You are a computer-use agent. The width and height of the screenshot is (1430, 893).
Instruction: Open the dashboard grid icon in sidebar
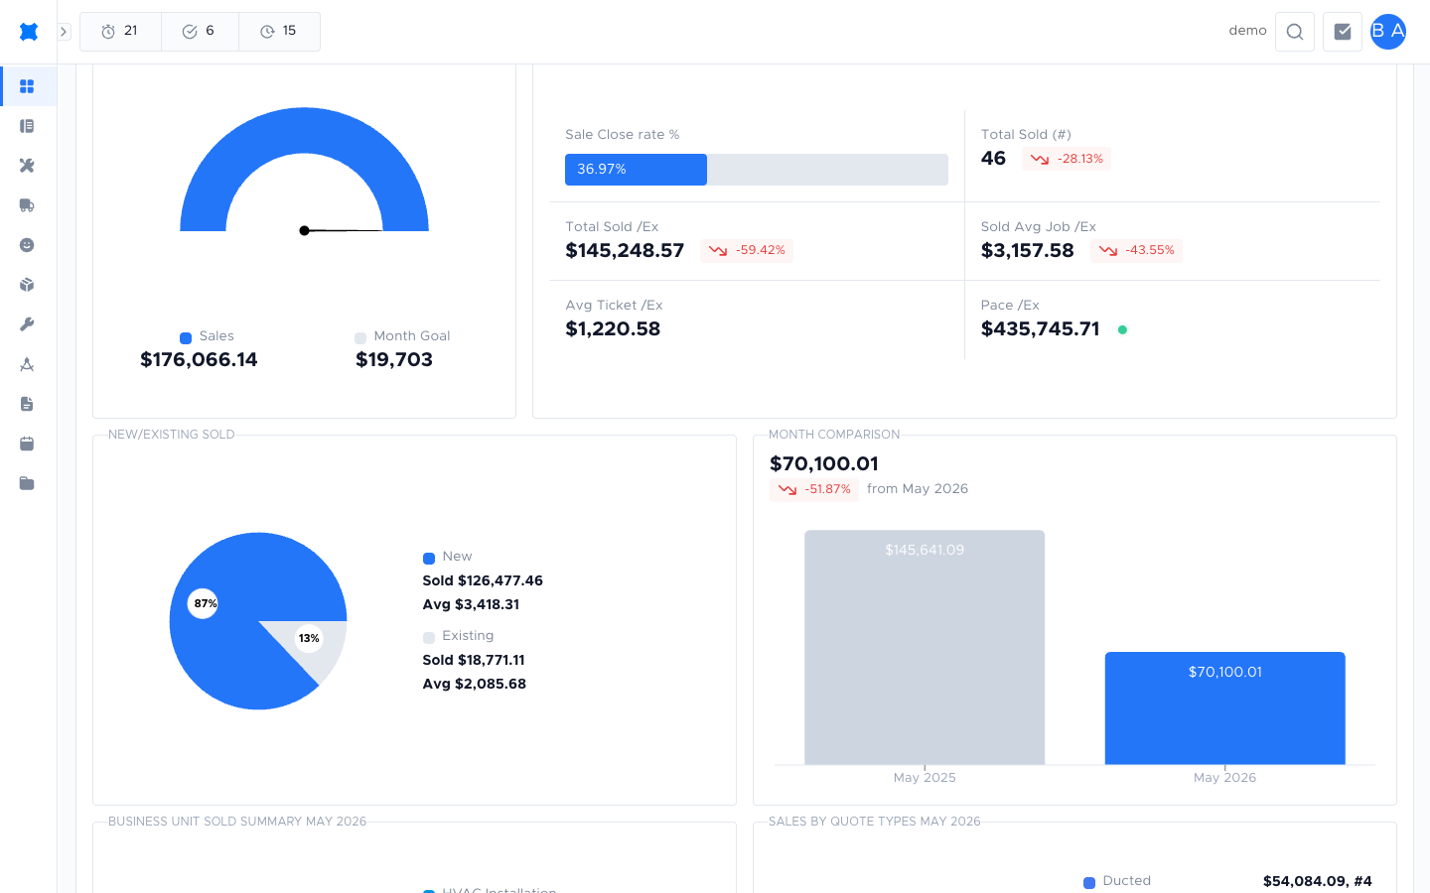[27, 86]
